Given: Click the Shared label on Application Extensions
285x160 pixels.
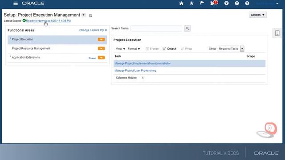Looking at the screenshot, I should tap(92, 58).
